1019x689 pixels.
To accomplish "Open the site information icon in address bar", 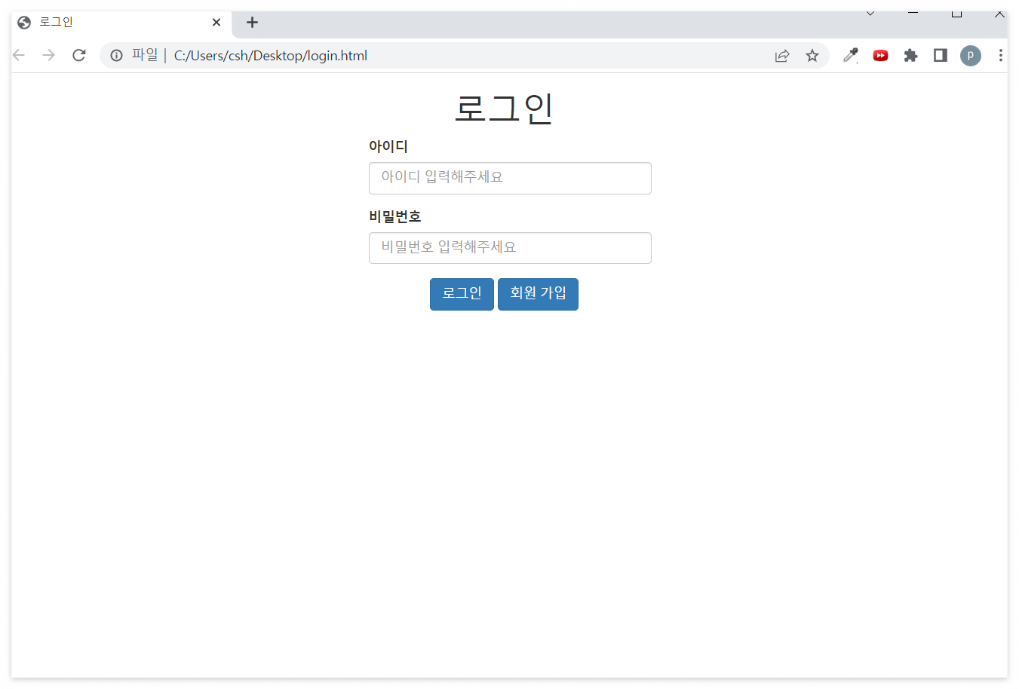I will pos(116,55).
